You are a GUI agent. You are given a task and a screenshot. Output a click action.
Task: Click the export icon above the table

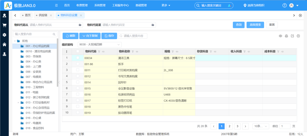(x=292, y=36)
